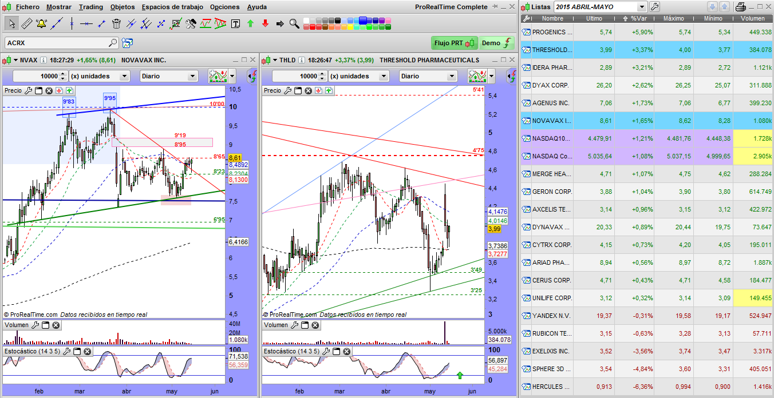This screenshot has height=398, width=774.
Task: Select the triangle pattern drawing tool
Action: (x=220, y=23)
